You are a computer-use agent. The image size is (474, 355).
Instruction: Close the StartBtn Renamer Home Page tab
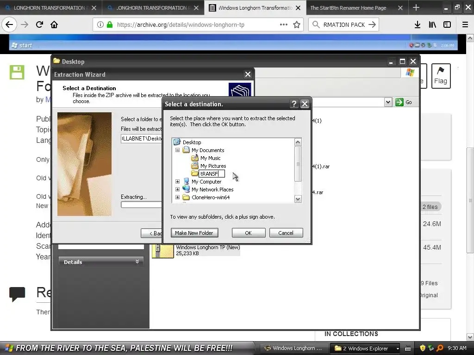(400, 8)
